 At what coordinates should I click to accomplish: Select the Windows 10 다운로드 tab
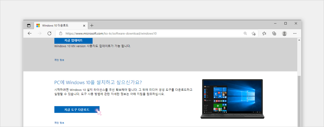tap(60, 26)
